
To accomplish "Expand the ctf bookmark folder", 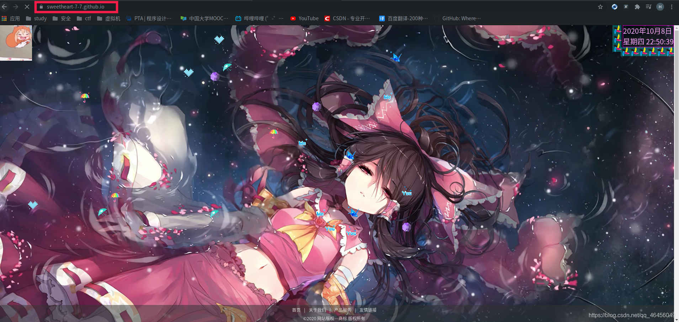I will pyautogui.click(x=84, y=18).
